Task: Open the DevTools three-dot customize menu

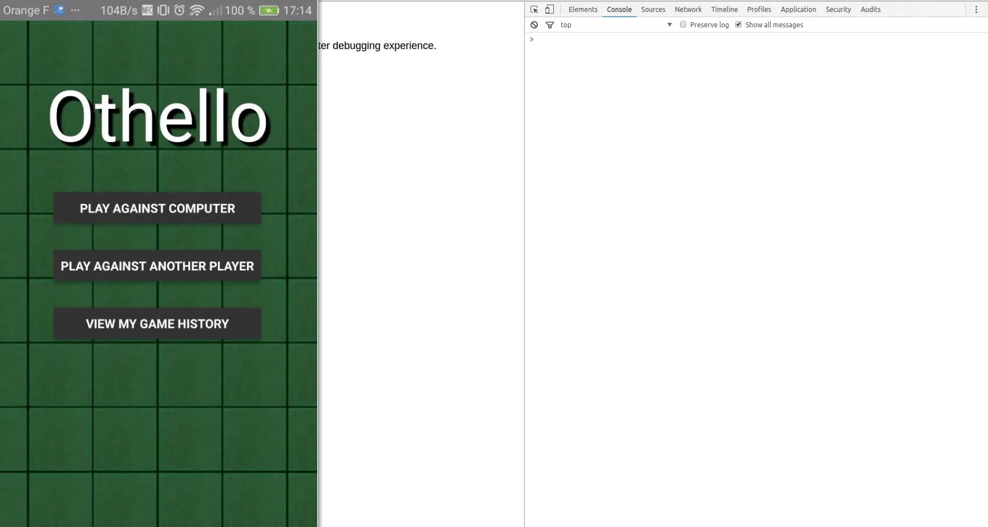Action: coord(976,10)
